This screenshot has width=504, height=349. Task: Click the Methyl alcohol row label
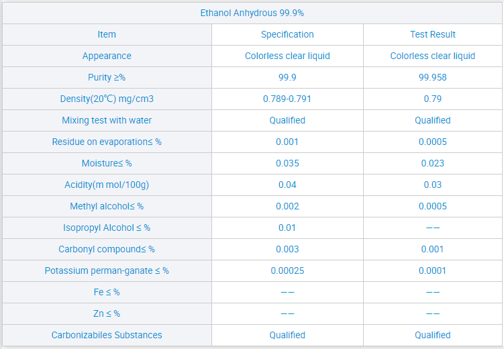tap(107, 206)
